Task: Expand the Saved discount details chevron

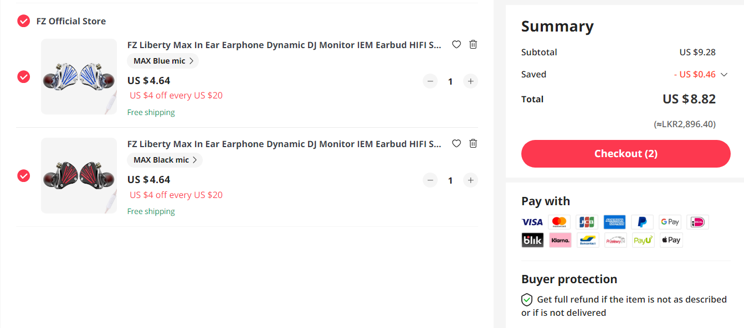Action: 724,75
